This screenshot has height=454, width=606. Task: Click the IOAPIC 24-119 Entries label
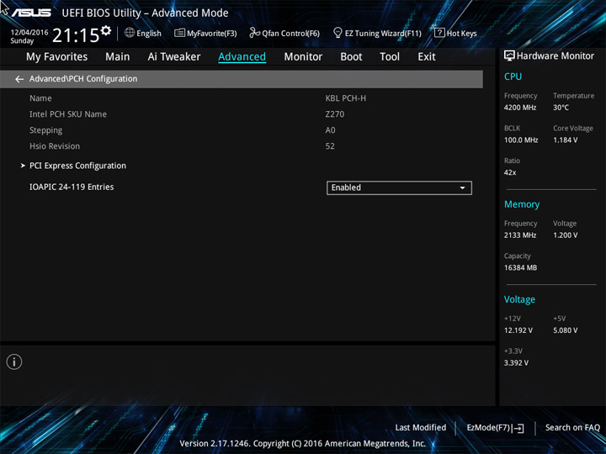pos(72,187)
